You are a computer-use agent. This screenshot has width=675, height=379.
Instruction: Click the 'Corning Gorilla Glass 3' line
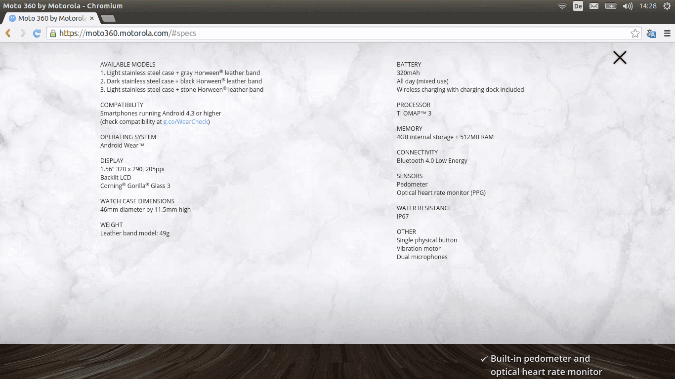point(135,186)
